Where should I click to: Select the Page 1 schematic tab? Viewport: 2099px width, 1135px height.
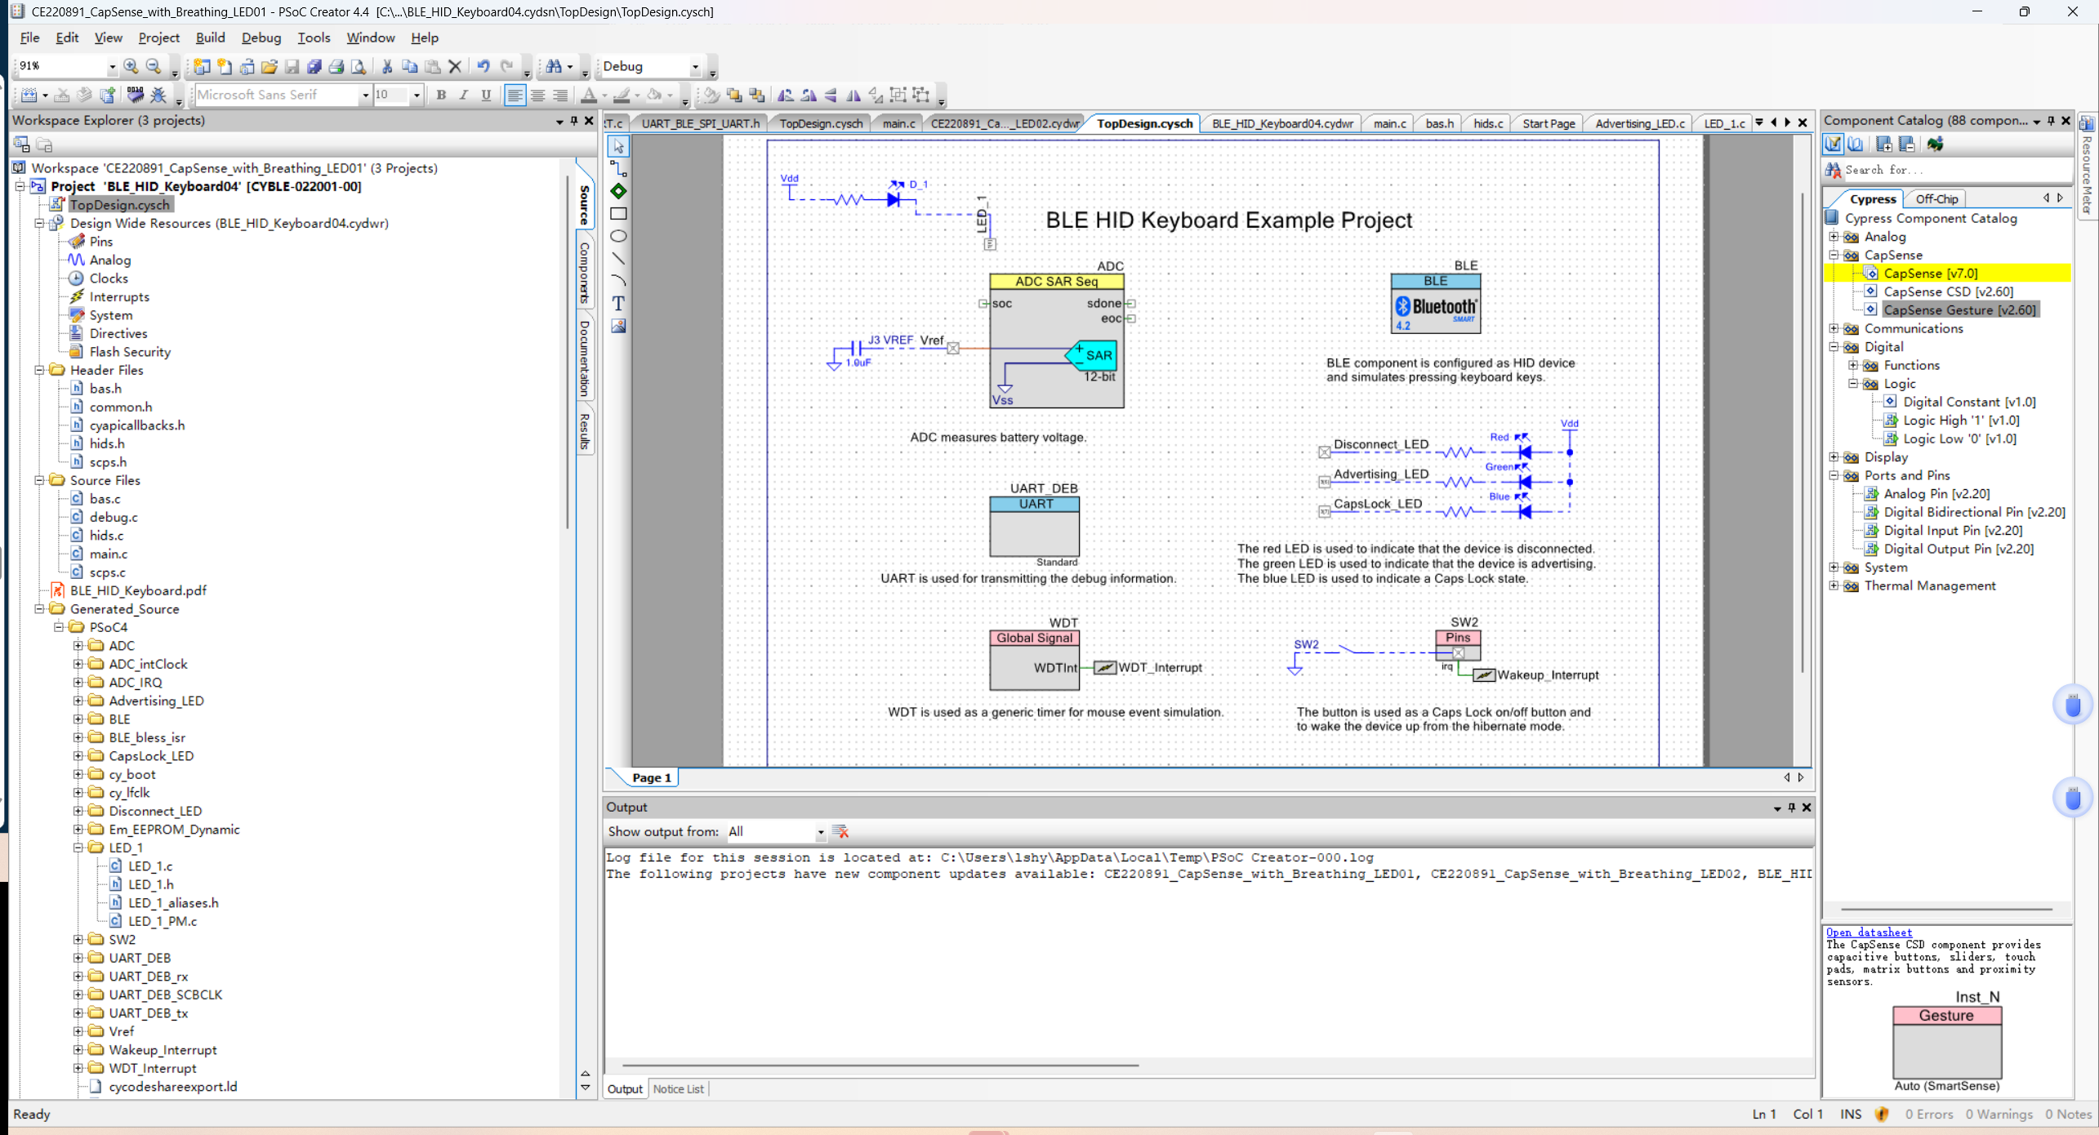coord(651,777)
